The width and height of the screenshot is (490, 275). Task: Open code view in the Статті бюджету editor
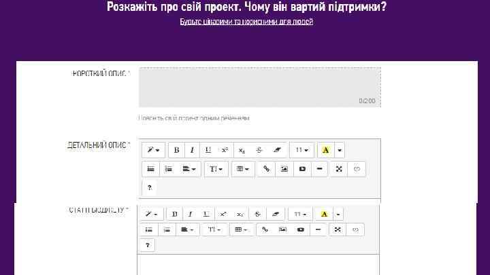355,230
